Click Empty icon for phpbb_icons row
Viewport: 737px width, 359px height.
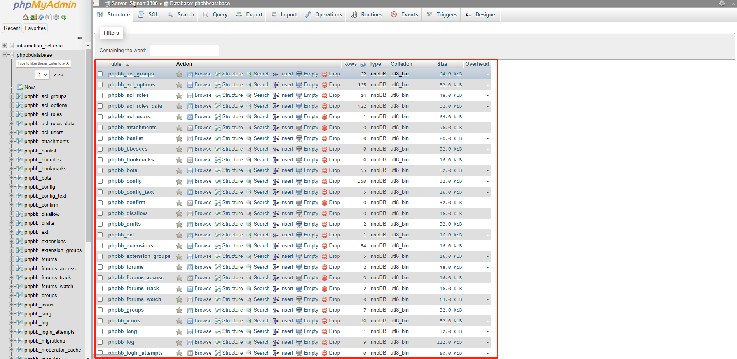point(299,321)
